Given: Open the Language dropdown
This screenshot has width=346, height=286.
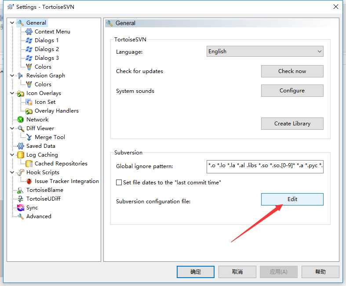Looking at the screenshot, I should pyautogui.click(x=265, y=51).
